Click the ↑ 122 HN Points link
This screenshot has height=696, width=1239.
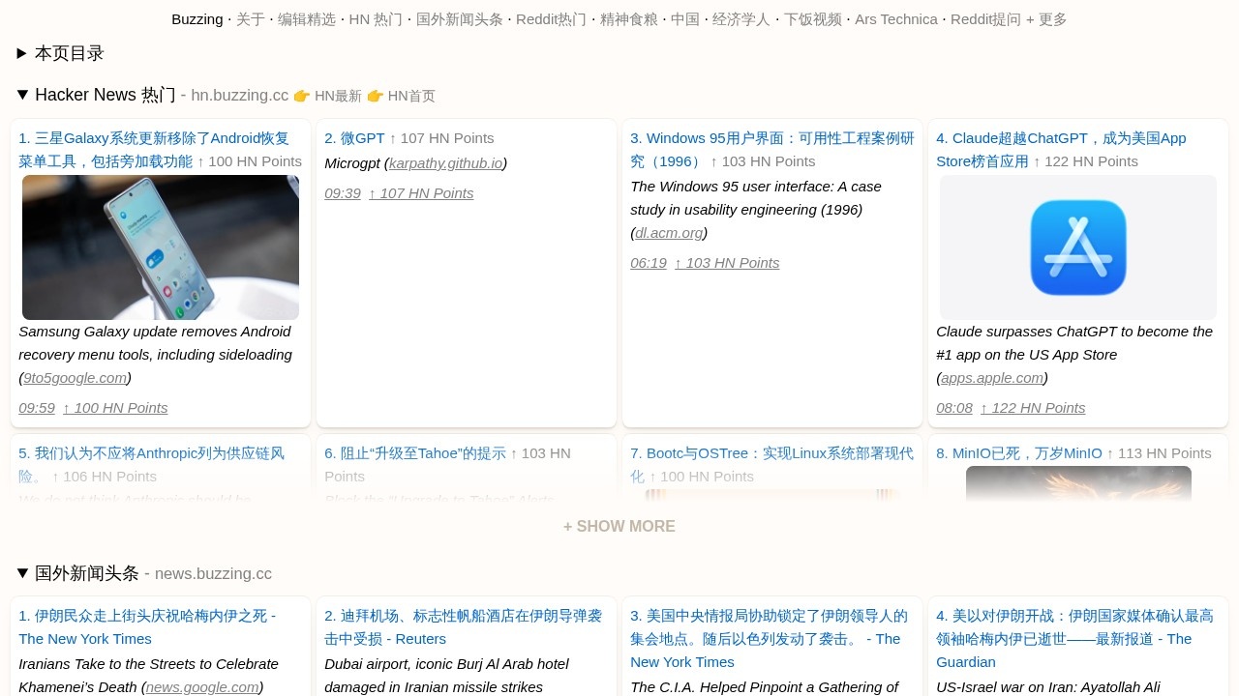(x=1032, y=408)
